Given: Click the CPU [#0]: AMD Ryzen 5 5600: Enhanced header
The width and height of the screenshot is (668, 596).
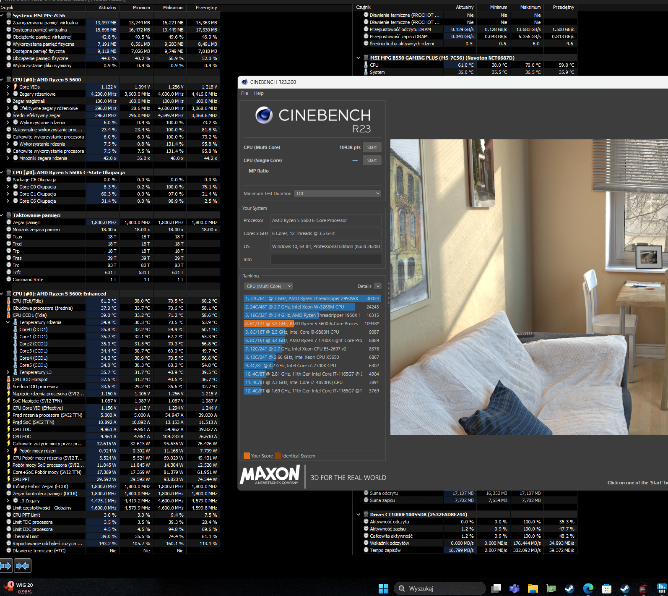Looking at the screenshot, I should 59,294.
